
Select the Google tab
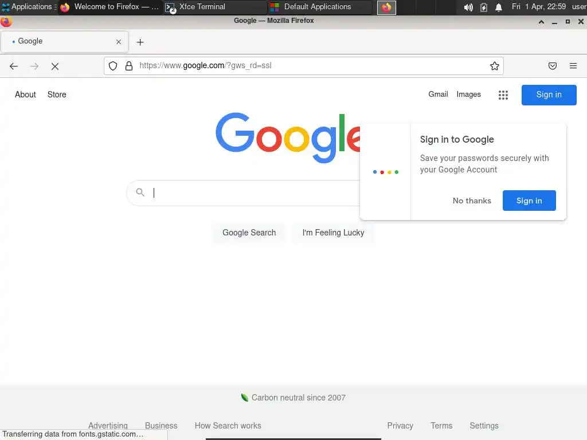tap(64, 41)
